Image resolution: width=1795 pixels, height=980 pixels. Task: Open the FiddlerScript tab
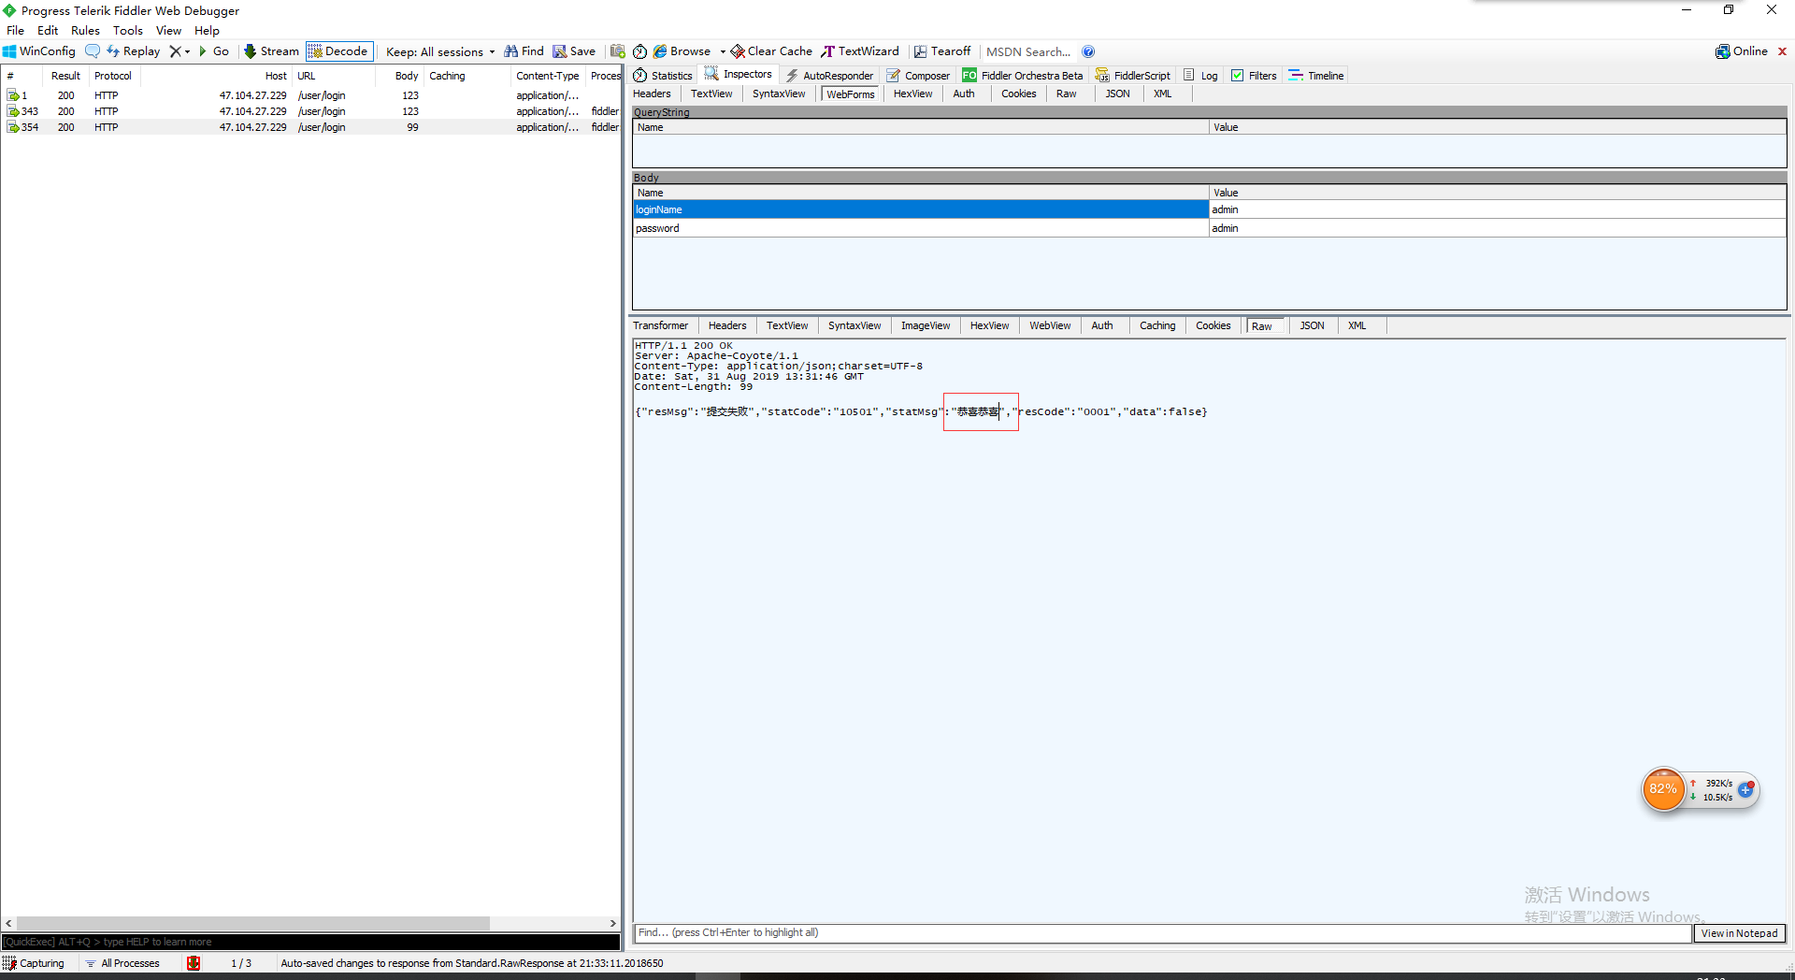[x=1133, y=76]
